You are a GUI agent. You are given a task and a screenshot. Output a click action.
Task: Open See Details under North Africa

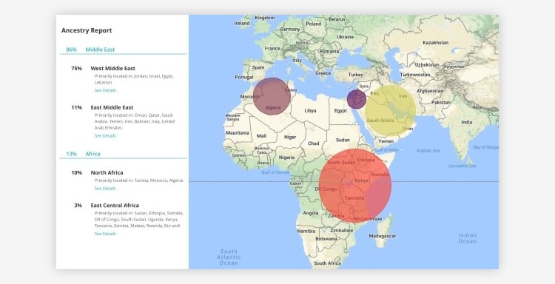coord(105,189)
